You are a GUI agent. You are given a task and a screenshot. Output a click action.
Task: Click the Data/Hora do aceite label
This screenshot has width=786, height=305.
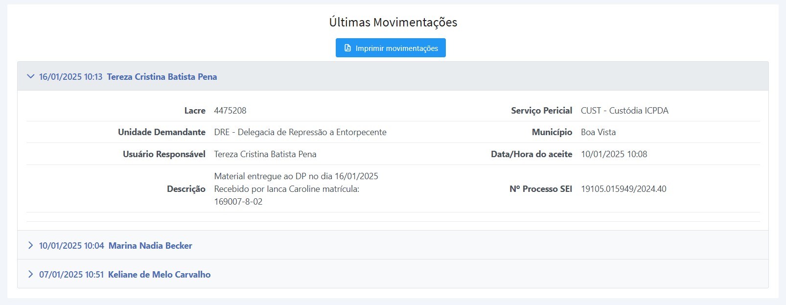(x=532, y=154)
